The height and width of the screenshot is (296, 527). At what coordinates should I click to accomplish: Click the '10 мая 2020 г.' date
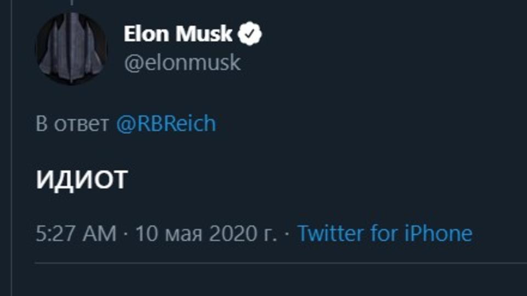tap(206, 234)
